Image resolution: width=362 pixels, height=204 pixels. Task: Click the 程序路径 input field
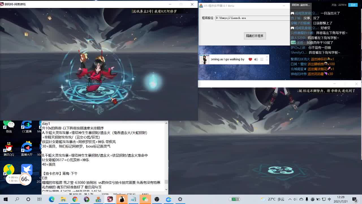click(252, 18)
